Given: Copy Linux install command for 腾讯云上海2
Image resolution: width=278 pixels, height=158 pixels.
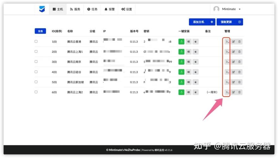Looking at the screenshot, I should click(x=181, y=92).
